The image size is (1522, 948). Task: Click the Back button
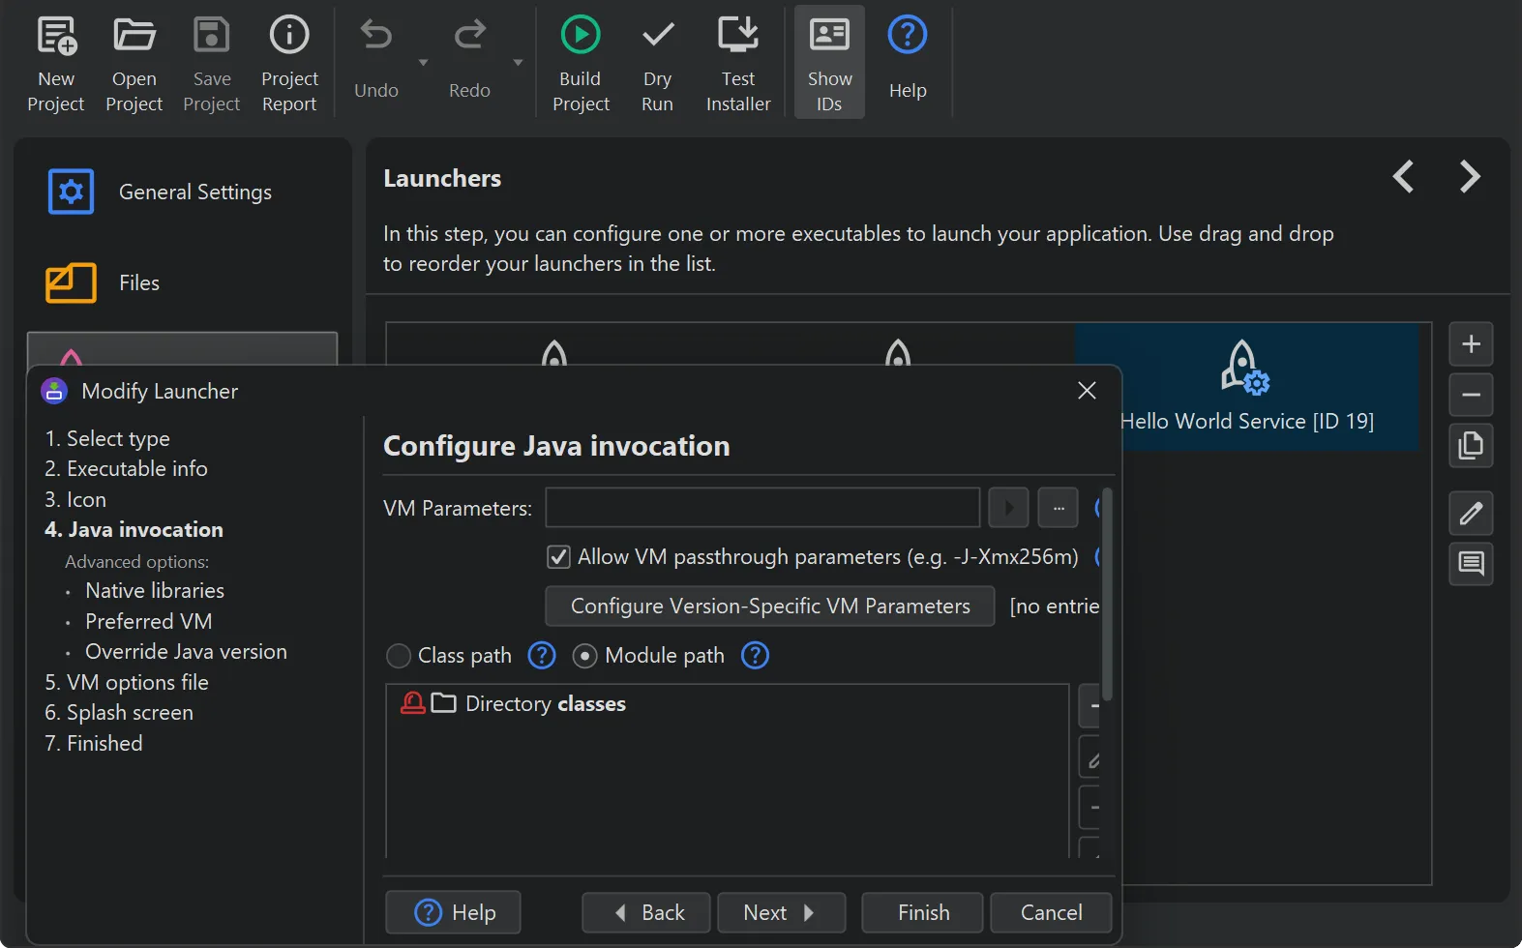point(646,912)
